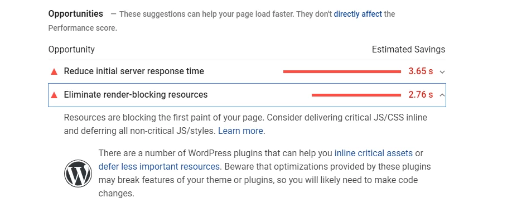Viewport: 517px width, 207px height.
Task: Expand the Reduce initial server response time chevron
Action: pos(442,72)
